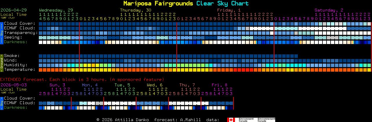Click Darkness label in extended forecast
The height and width of the screenshot is (122, 372).
tap(16, 108)
